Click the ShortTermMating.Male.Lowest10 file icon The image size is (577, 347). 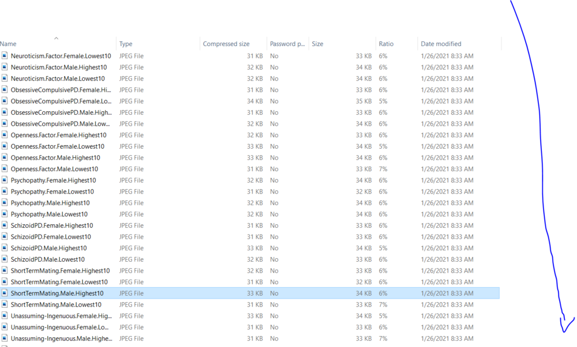(x=5, y=305)
